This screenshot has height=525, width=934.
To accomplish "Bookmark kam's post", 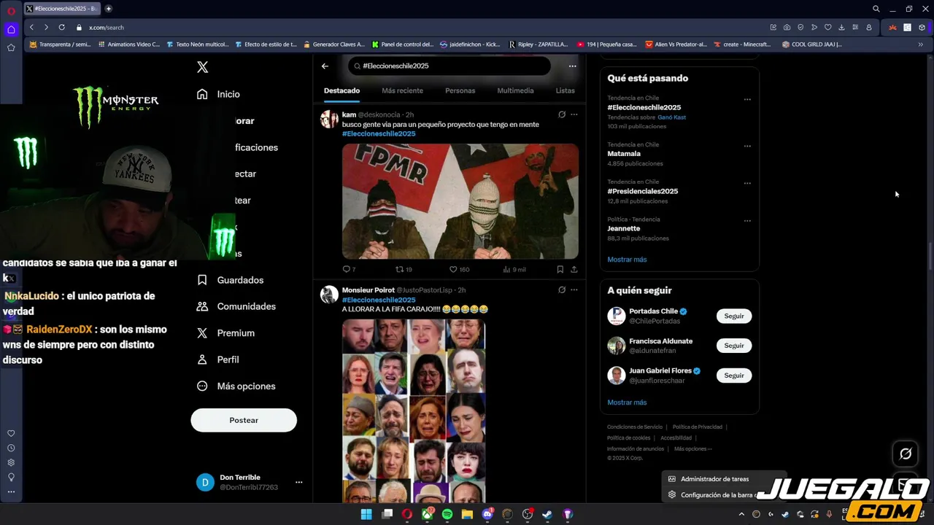I will tap(560, 269).
